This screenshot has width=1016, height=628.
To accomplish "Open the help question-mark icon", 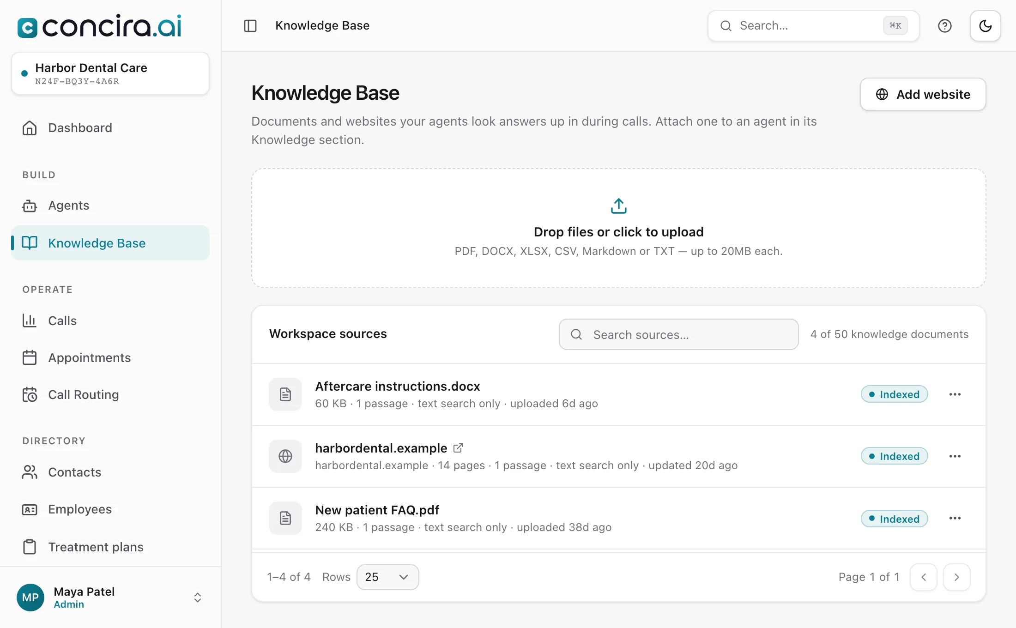I will coord(945,26).
